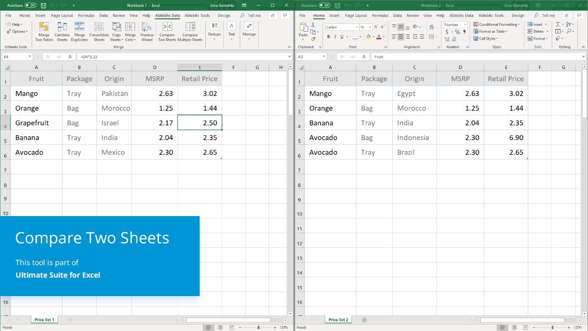588x331 pixels.
Task: Open font size dropdown in Workbook 2
Action: (370, 27)
